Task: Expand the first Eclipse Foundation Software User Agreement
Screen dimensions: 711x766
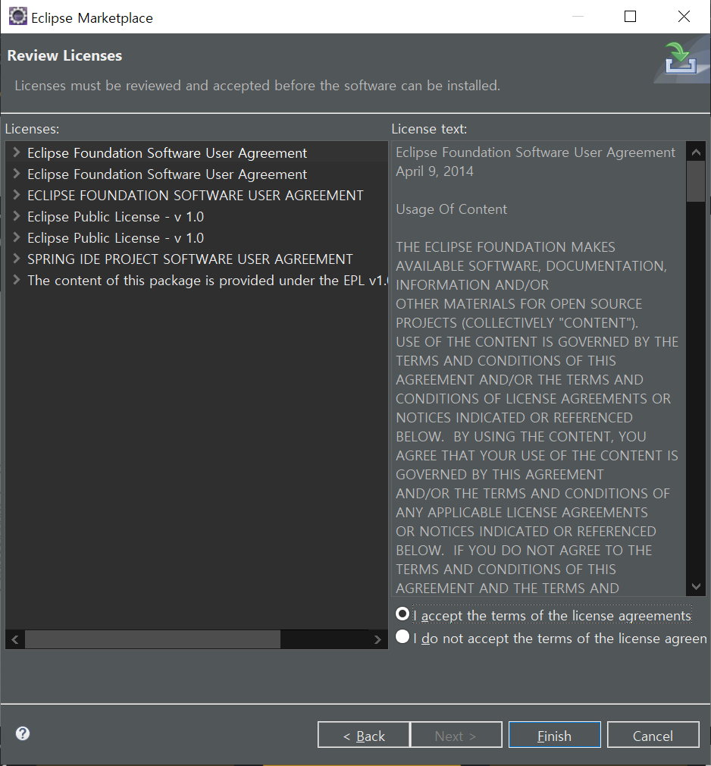Action: 16,152
